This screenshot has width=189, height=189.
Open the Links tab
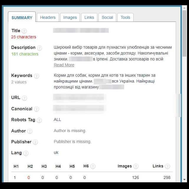(x=89, y=17)
